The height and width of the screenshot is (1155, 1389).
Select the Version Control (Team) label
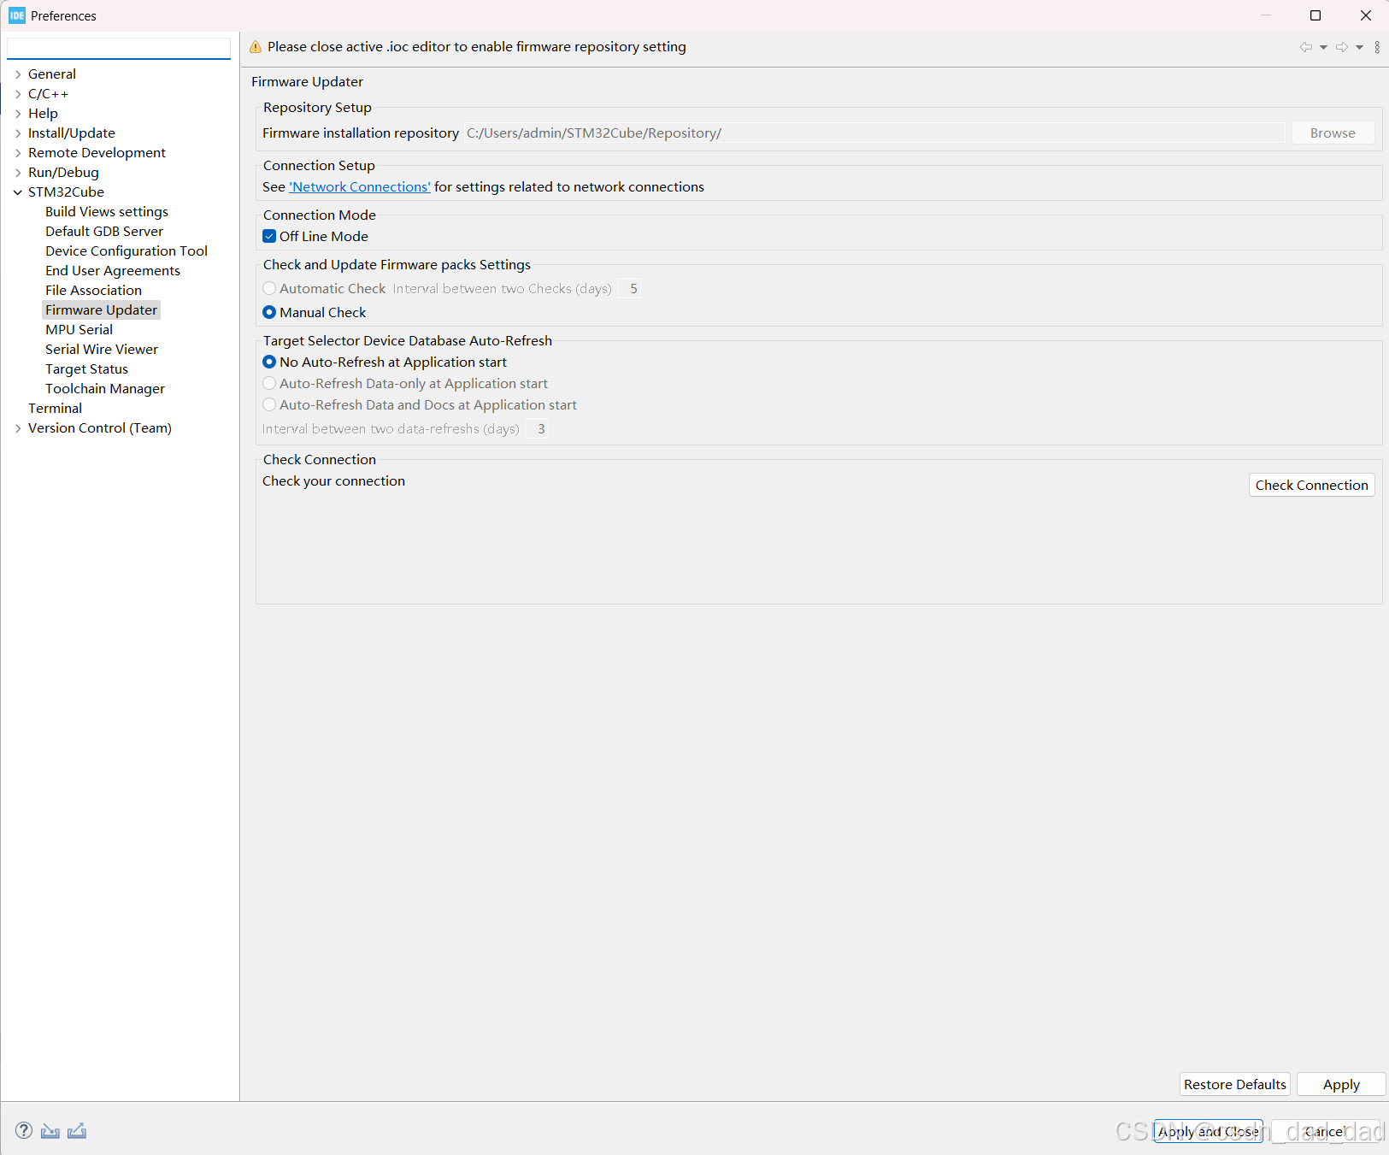click(x=100, y=428)
